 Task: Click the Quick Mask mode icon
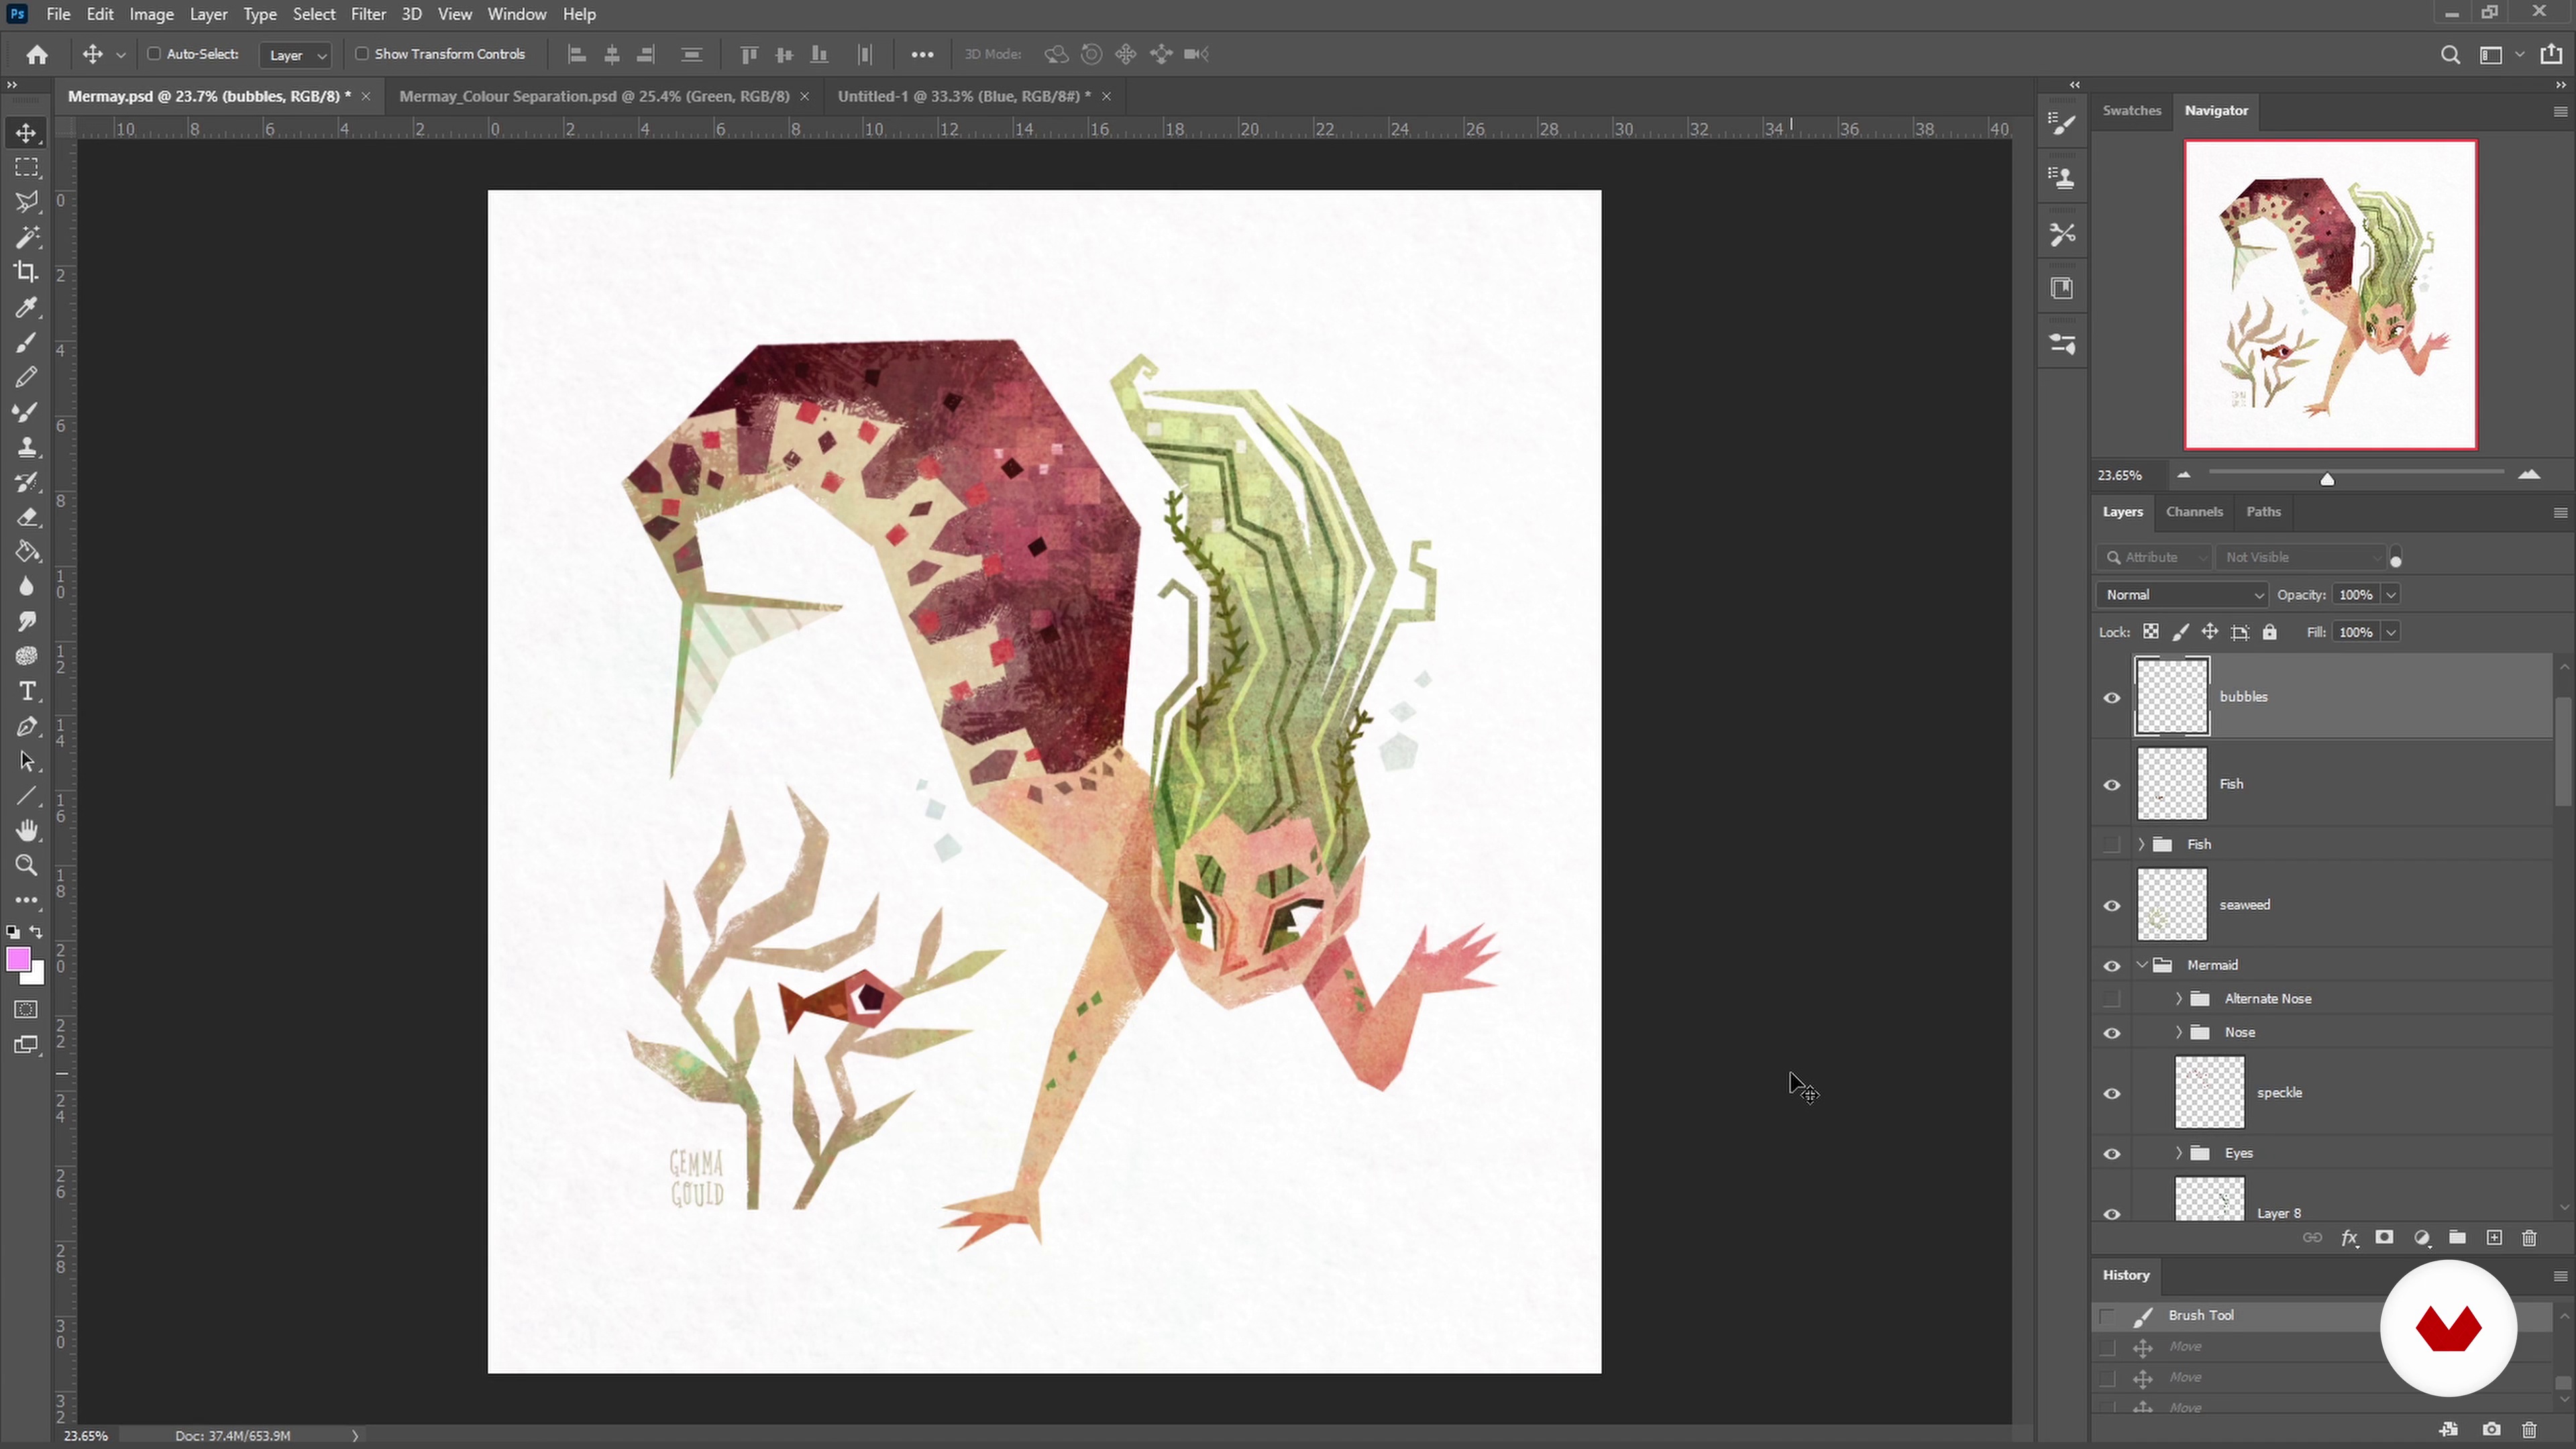27,1010
